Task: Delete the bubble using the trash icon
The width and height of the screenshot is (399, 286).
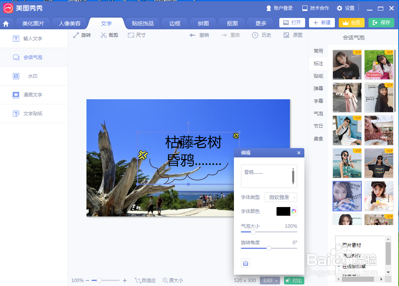Action: pos(245,263)
